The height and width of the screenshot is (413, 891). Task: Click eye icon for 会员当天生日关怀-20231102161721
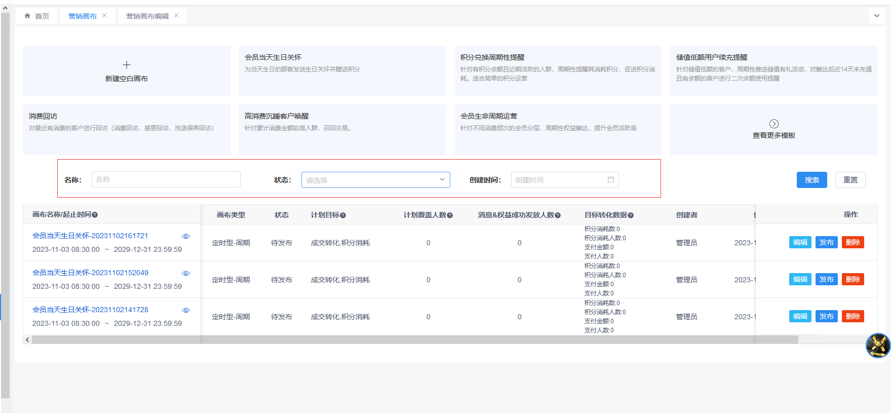coord(186,236)
